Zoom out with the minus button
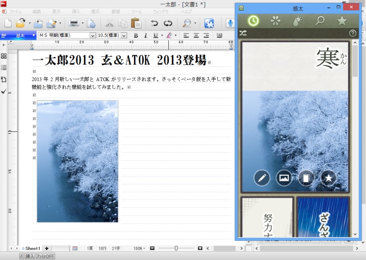The width and height of the screenshot is (366, 260). pos(152,248)
